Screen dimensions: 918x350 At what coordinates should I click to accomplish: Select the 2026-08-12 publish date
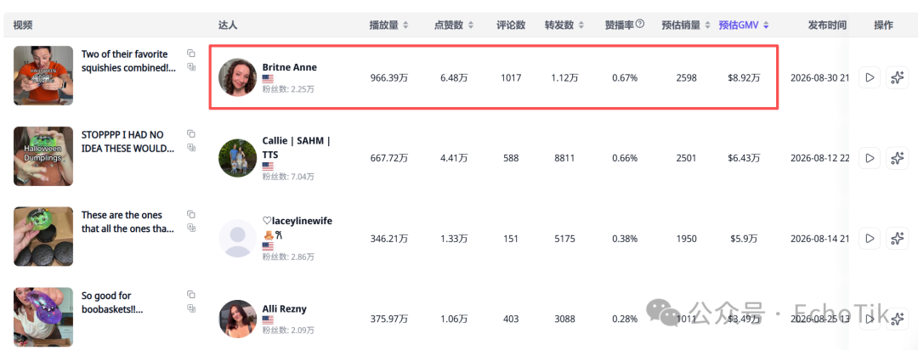[x=819, y=158]
